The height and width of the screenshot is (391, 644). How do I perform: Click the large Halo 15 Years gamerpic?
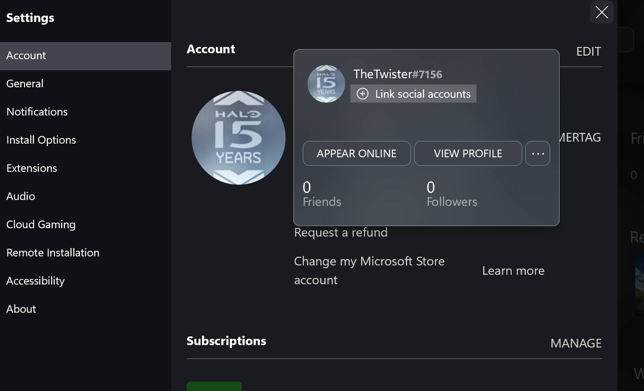pos(239,138)
